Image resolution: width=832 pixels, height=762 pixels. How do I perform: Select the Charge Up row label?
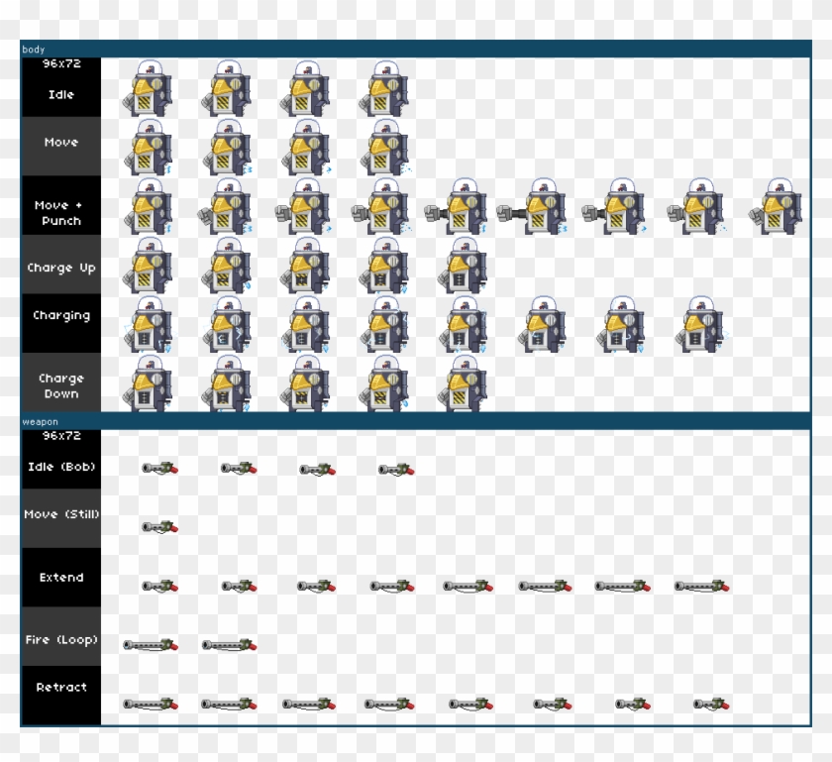[x=61, y=268]
